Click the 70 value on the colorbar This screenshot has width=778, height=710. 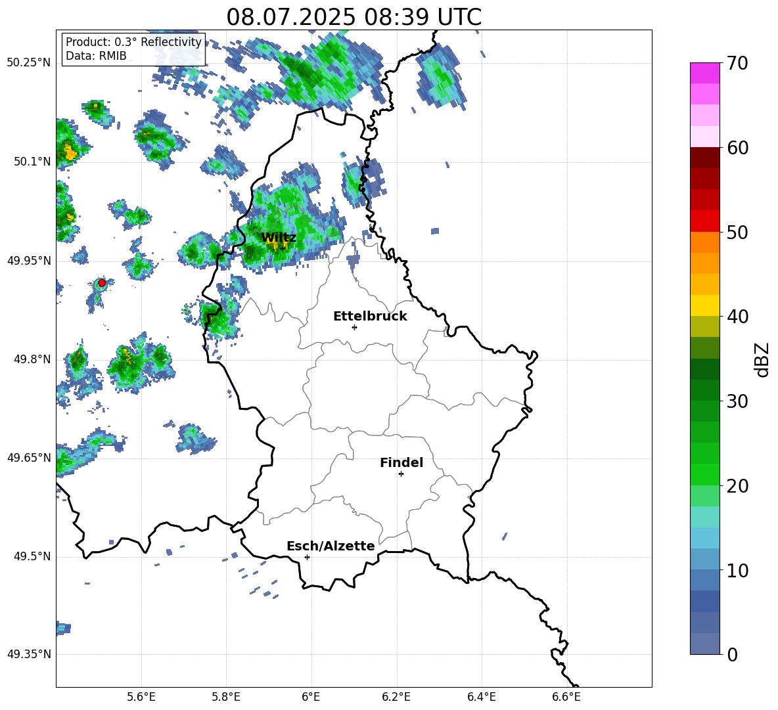737,63
